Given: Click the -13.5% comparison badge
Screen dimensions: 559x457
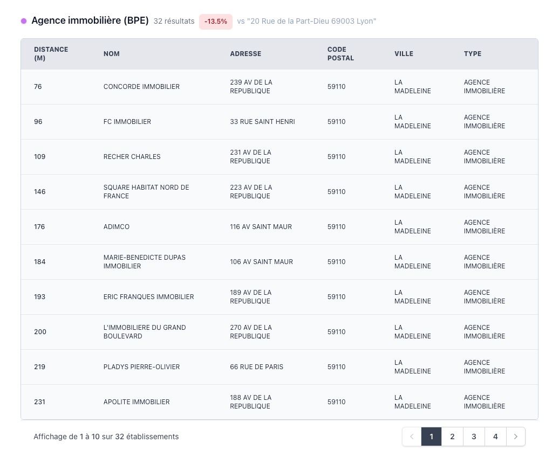Looking at the screenshot, I should [x=216, y=22].
